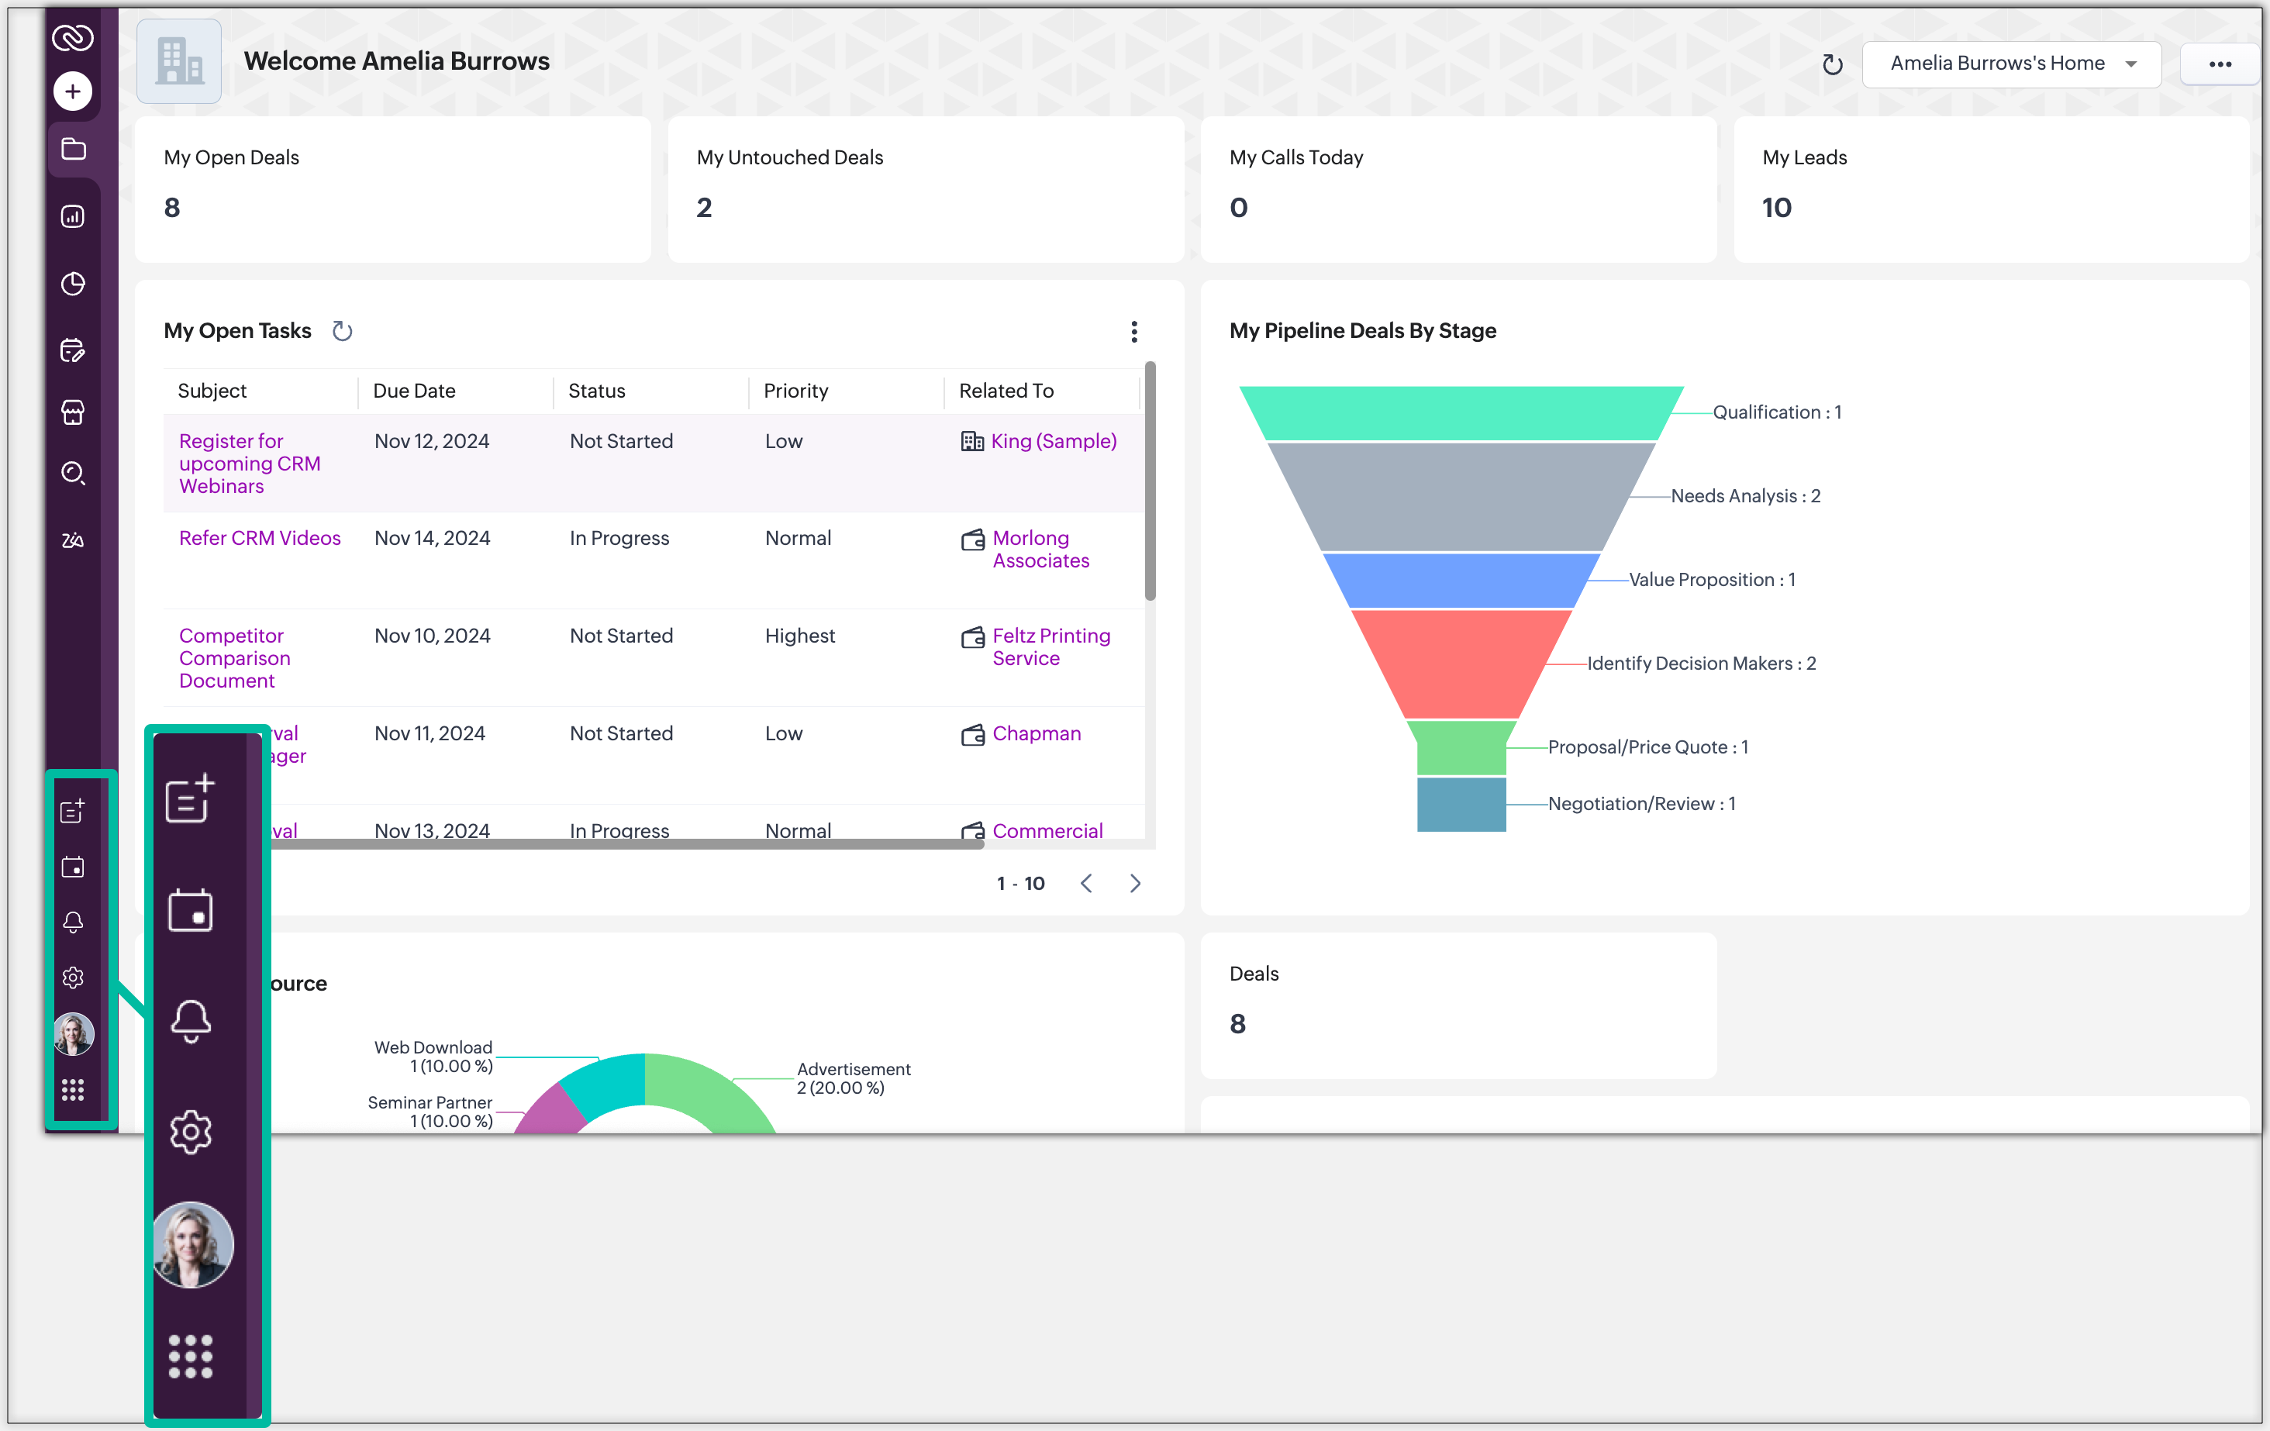
Task: Open the My Untouched Deals card
Action: tap(926, 189)
